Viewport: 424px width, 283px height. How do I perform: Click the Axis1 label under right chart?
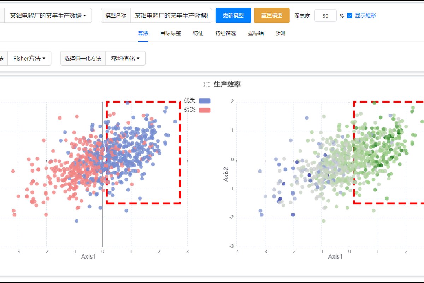click(x=335, y=256)
